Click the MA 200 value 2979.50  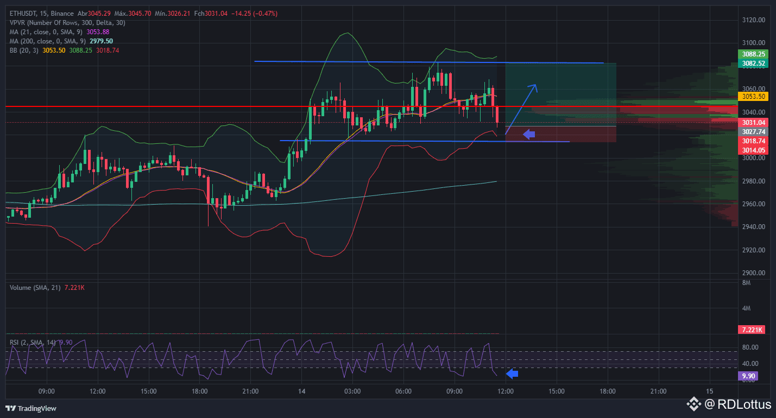(x=102, y=41)
